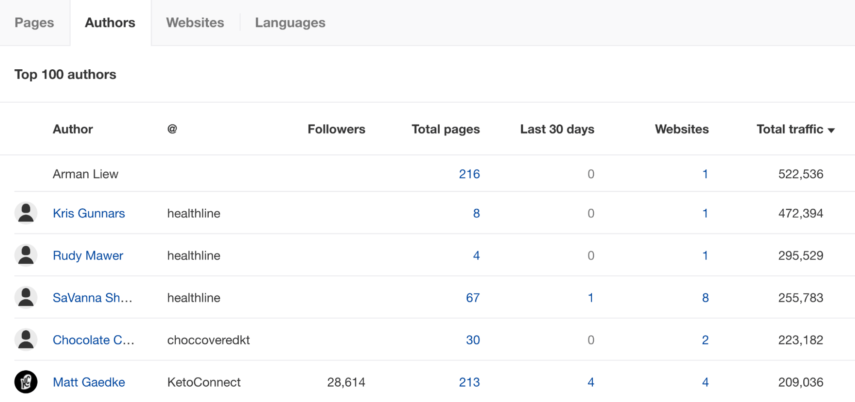855x402 pixels.
Task: Switch to the Languages tab
Action: (x=290, y=23)
